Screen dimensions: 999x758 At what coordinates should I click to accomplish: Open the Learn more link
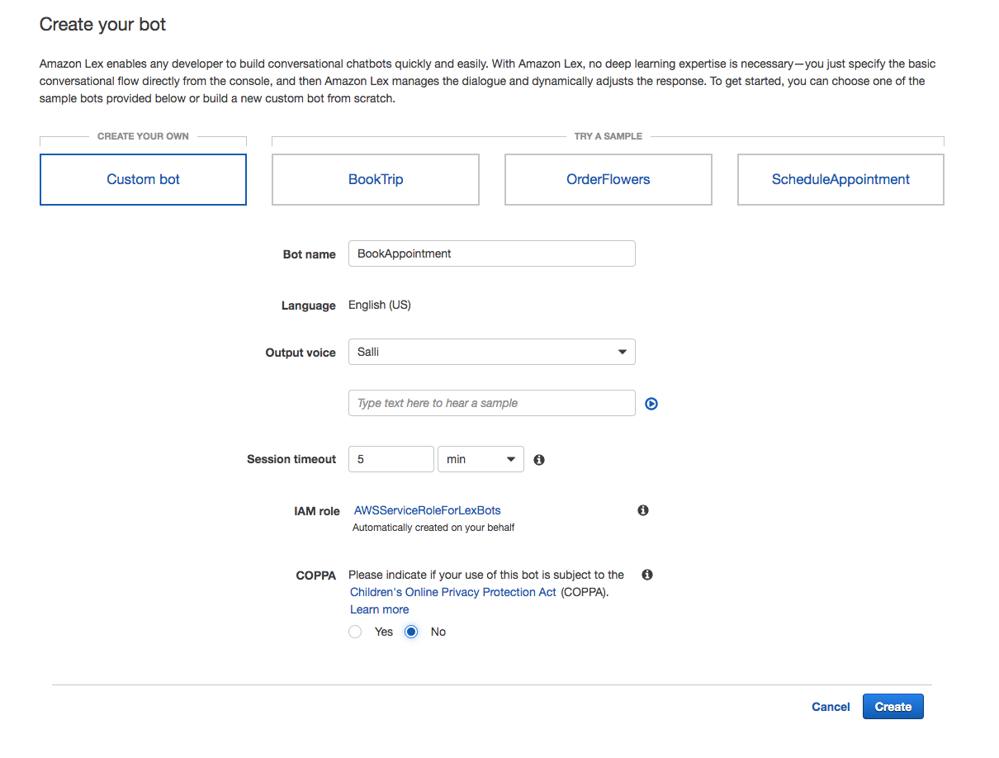[x=379, y=609]
